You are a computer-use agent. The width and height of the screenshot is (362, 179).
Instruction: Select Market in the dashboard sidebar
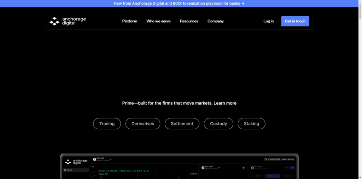tap(76, 170)
